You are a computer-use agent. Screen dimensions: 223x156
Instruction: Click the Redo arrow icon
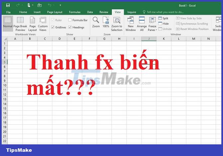pyautogui.click(x=18, y=5)
